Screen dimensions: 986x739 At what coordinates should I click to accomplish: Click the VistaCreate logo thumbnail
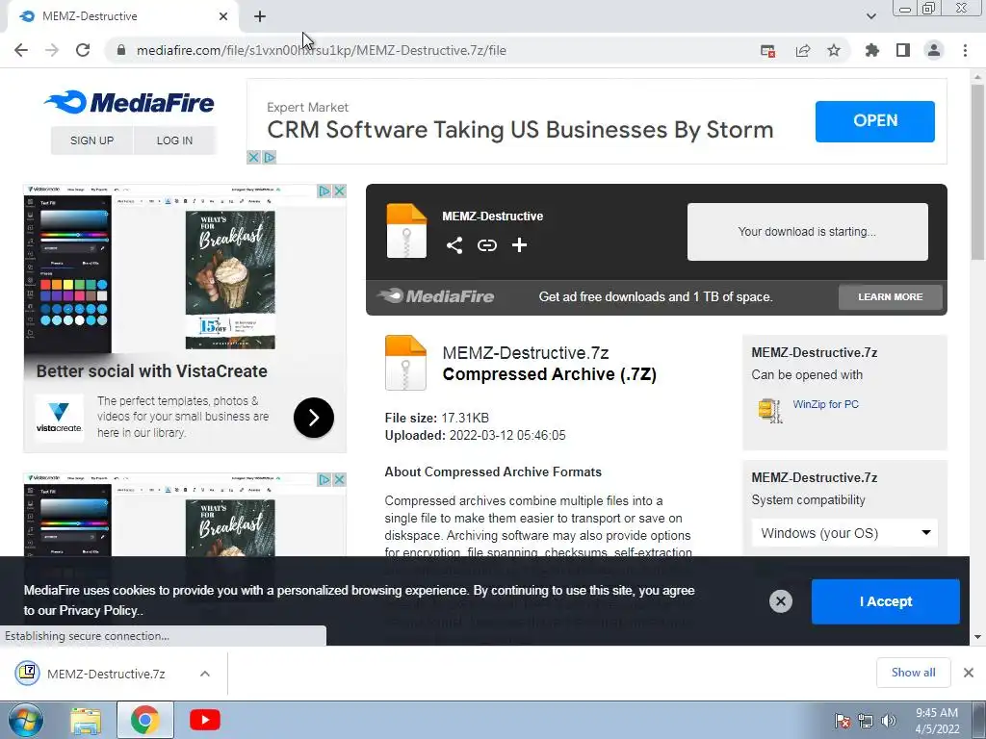click(x=59, y=418)
